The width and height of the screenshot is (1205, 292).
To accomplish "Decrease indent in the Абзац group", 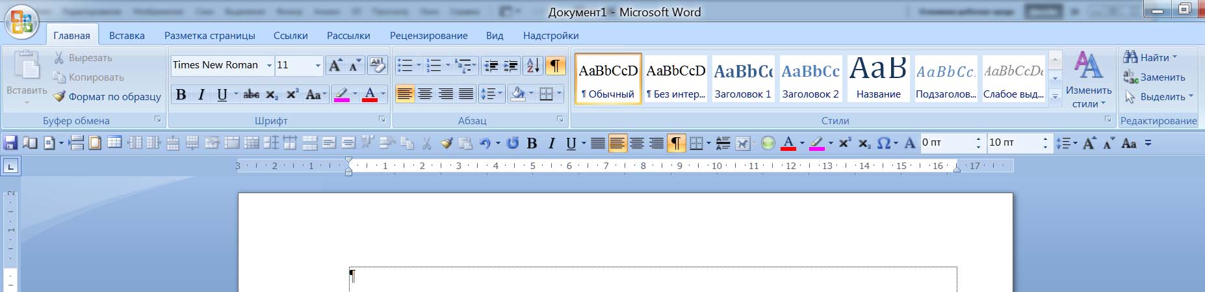I will 491,66.
